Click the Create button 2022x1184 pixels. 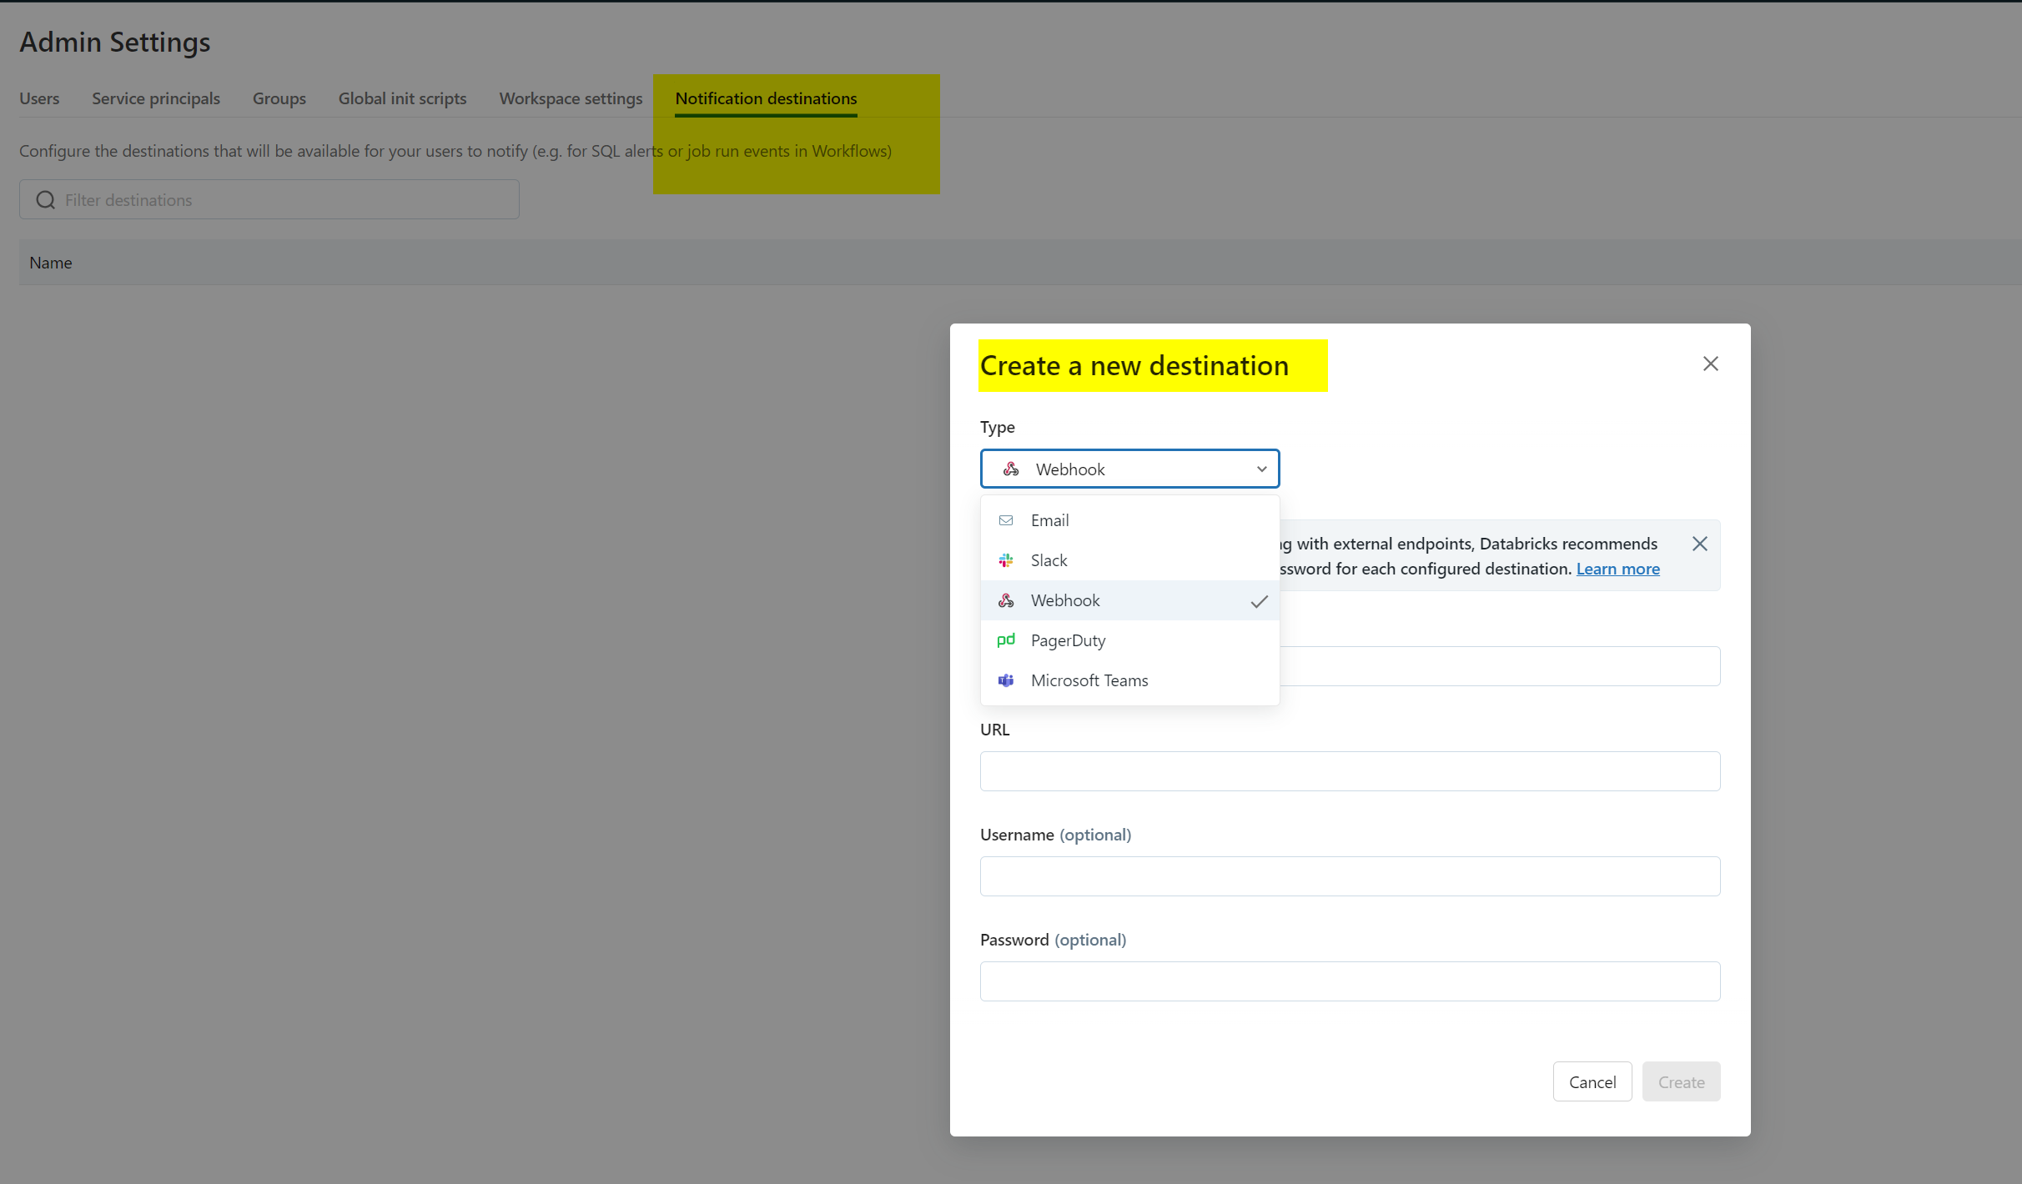point(1681,1081)
